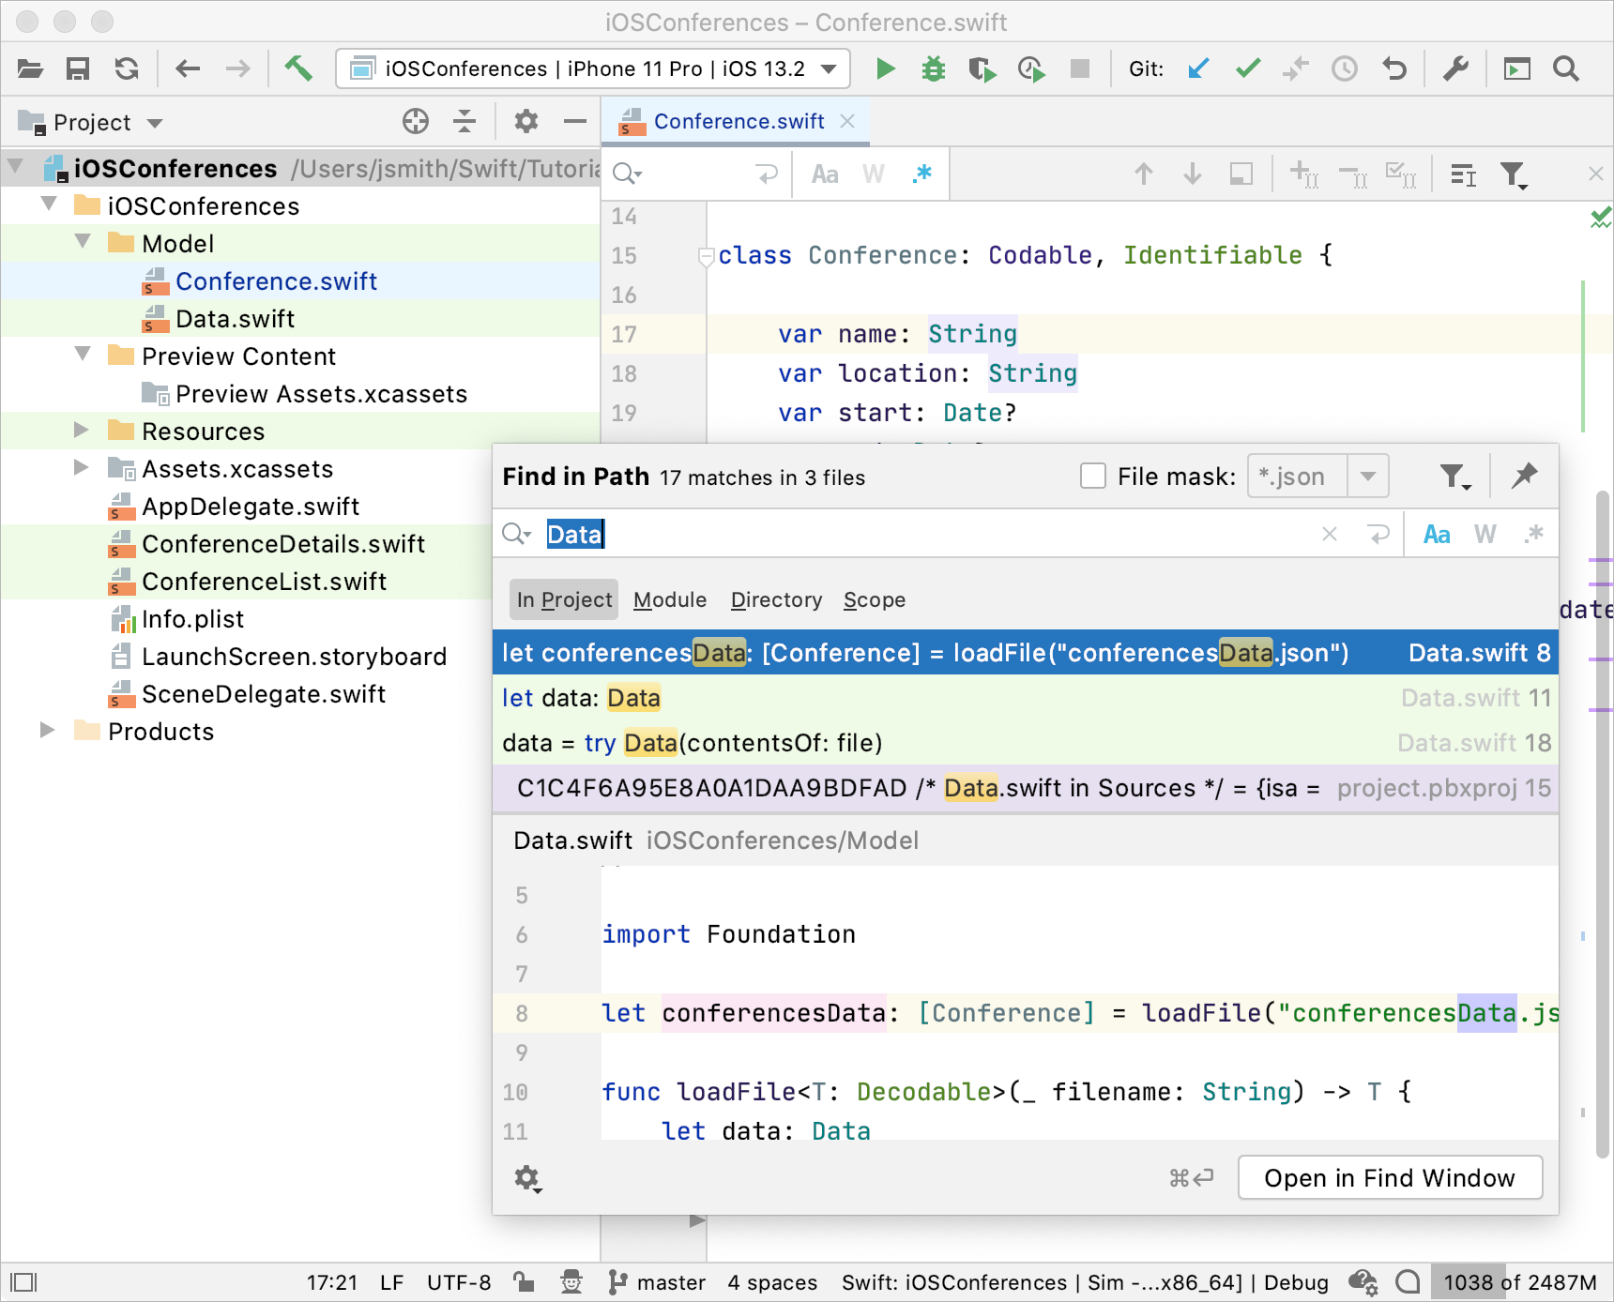Switch to the Directory scope tab
Viewport: 1614px width, 1302px height.
pos(776,599)
